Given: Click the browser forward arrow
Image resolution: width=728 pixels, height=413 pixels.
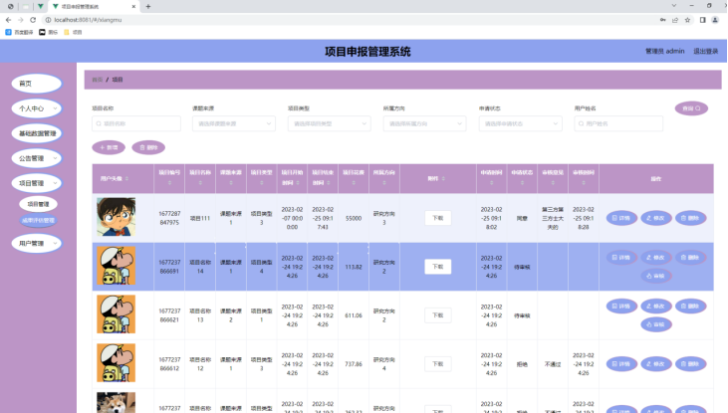Looking at the screenshot, I should [21, 20].
